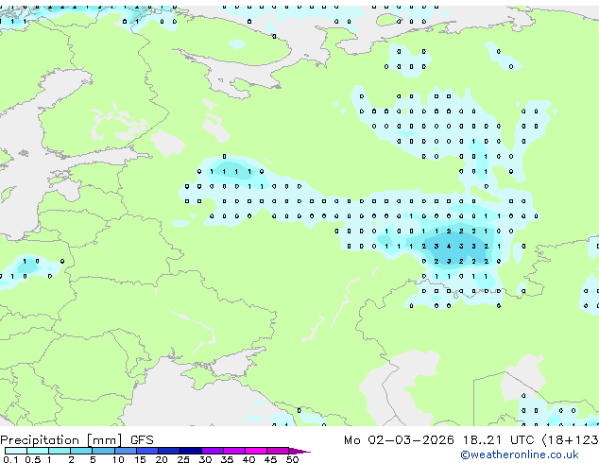The height and width of the screenshot is (463, 599).
Task: Click the purple over-50 legend arrow tip
Action: tap(299, 451)
